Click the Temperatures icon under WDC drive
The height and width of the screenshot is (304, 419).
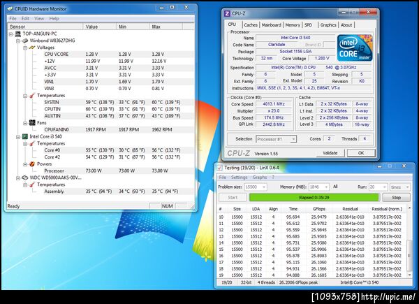point(32,184)
